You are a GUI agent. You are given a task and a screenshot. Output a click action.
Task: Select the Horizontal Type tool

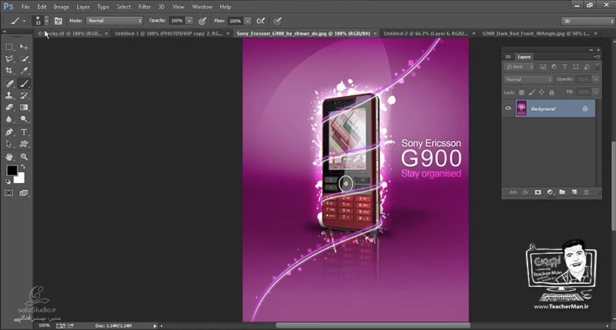point(24,132)
